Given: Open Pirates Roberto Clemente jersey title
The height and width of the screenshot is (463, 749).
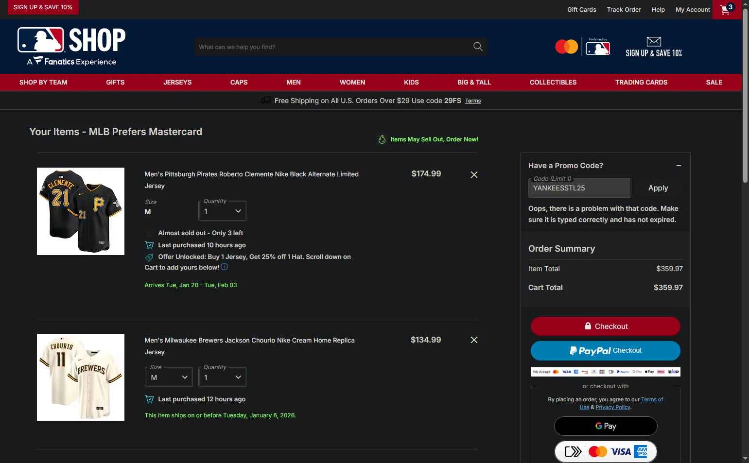Looking at the screenshot, I should pos(251,180).
